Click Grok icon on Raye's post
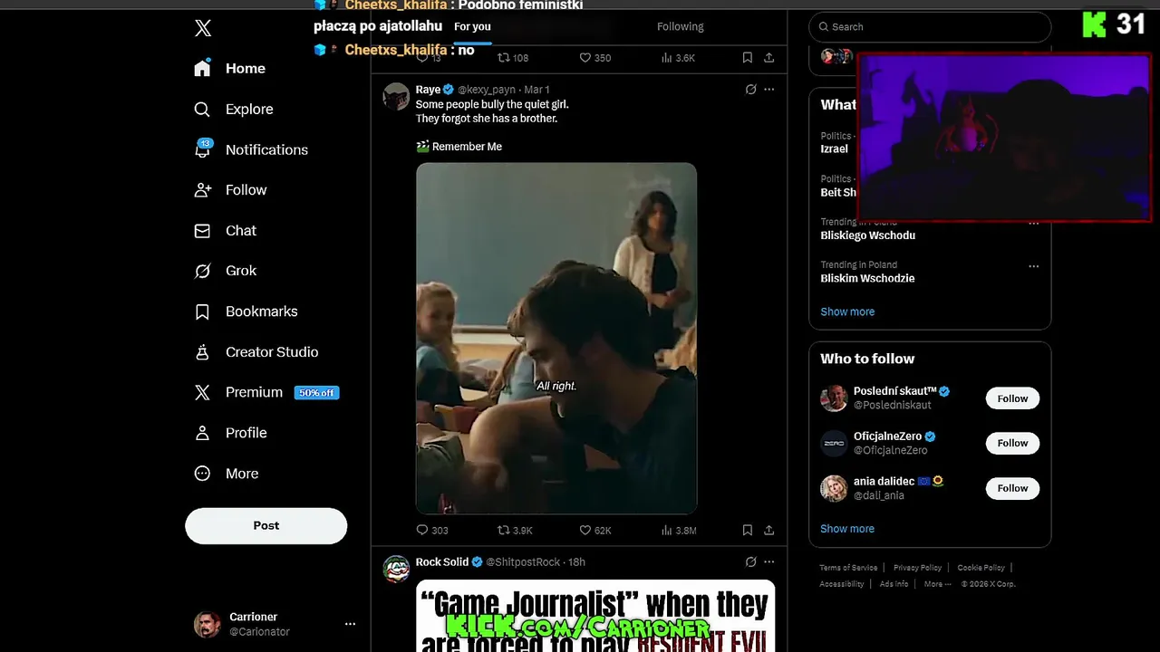Viewport: 1160px width, 652px height. (x=750, y=90)
